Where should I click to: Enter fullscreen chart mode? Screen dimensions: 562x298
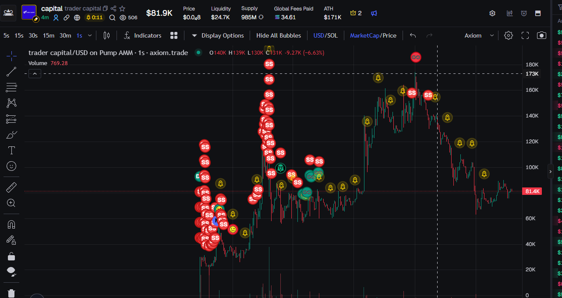[x=525, y=35]
